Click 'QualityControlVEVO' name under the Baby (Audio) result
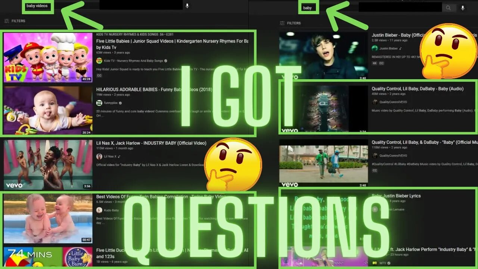Viewport: 478px width, 269px height. point(393,102)
